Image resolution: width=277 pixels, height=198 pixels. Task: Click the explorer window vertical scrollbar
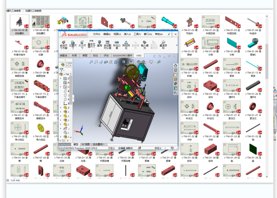[267, 61]
